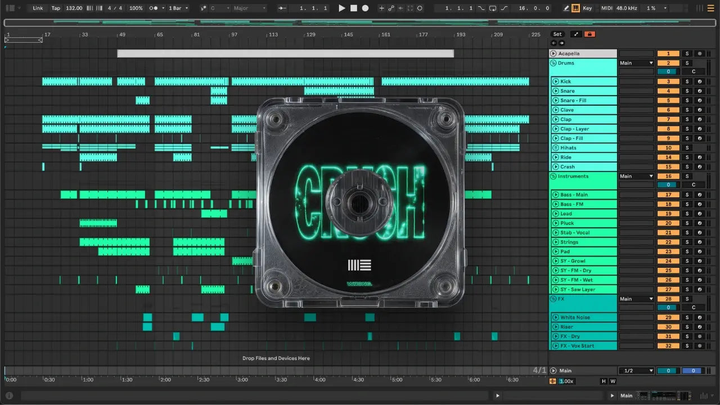Arm the Acapella track for recording
The width and height of the screenshot is (720, 405).
coord(699,53)
